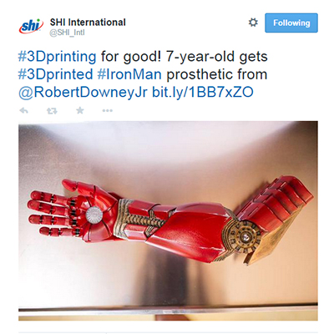Follow the bit.ly/1BB7xZO link

pos(203,92)
